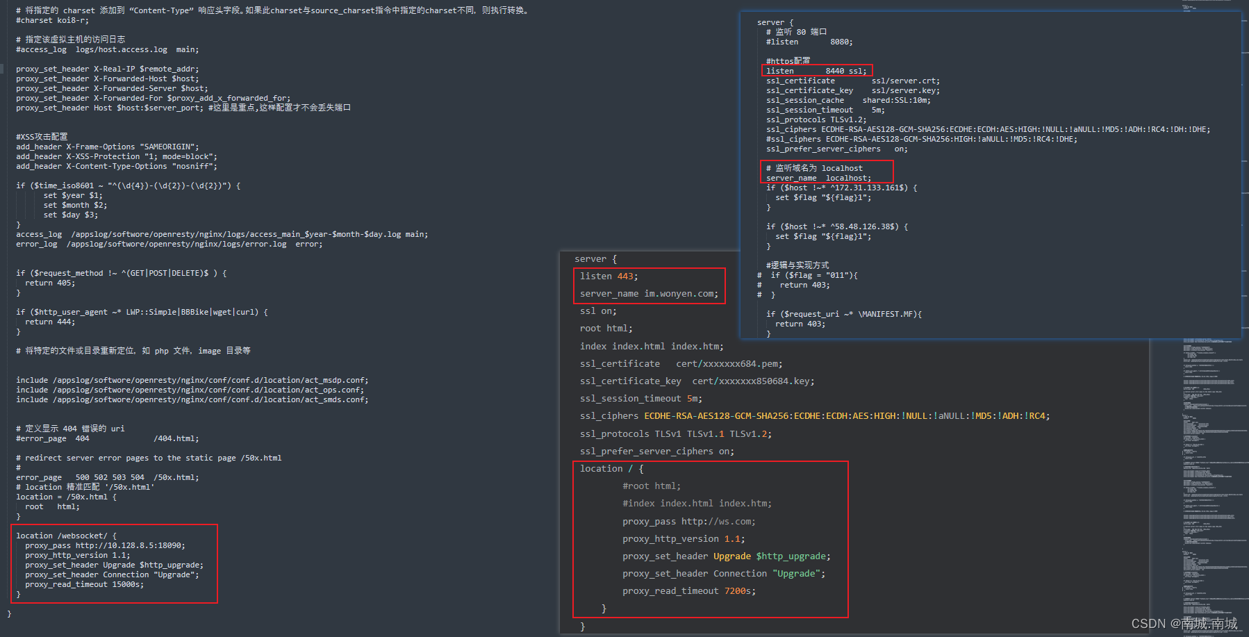
Task: Select the 'return 444;' line
Action: (x=50, y=322)
